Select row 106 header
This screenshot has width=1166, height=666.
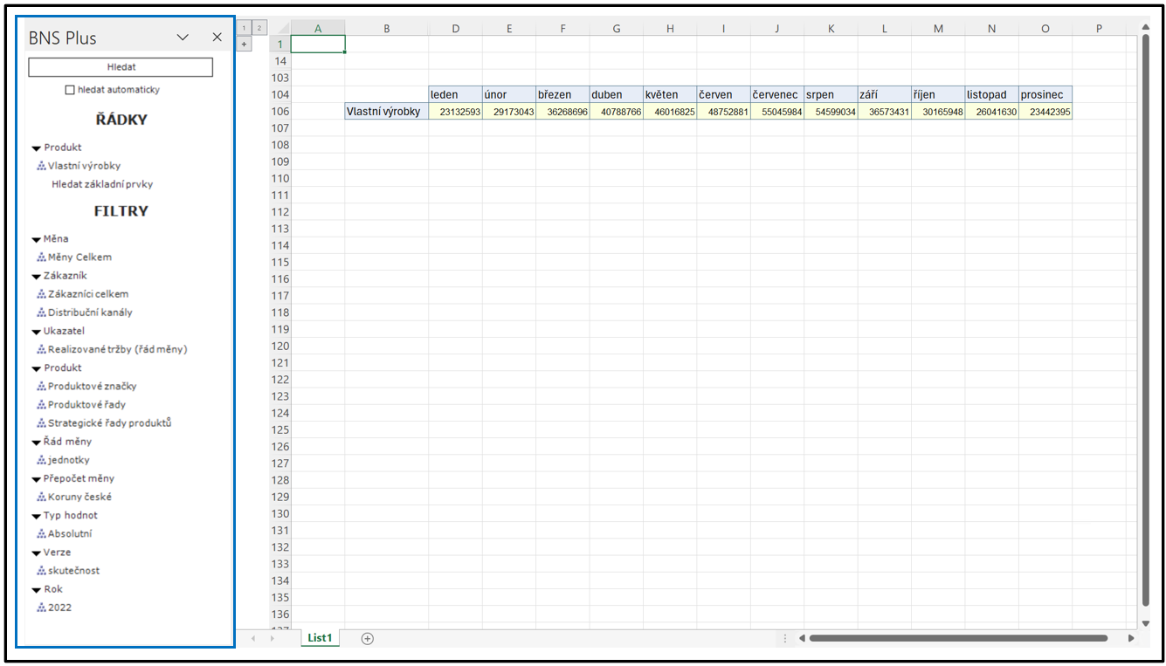point(280,111)
